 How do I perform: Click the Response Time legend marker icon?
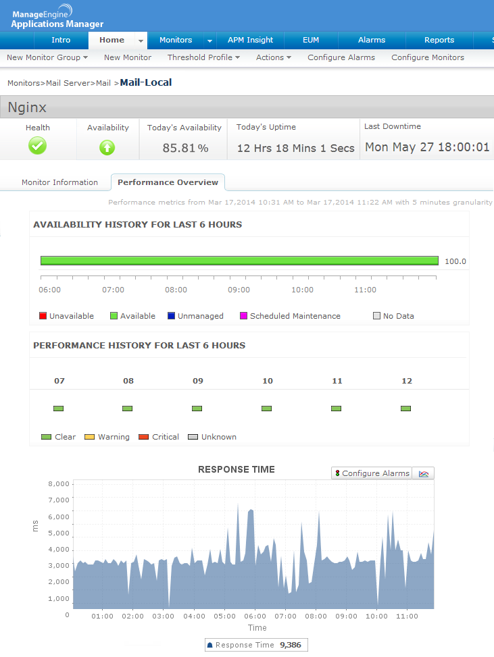[x=210, y=646]
